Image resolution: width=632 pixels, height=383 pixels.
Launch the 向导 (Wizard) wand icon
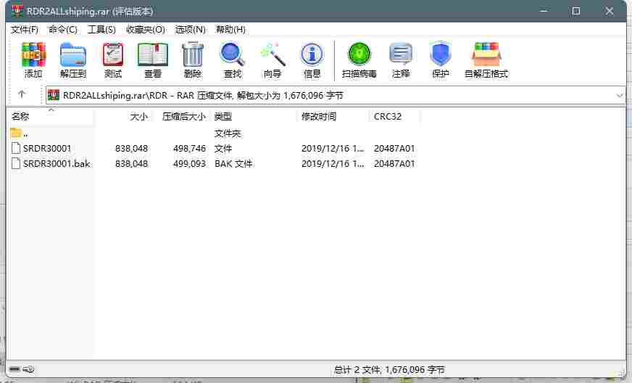273,54
